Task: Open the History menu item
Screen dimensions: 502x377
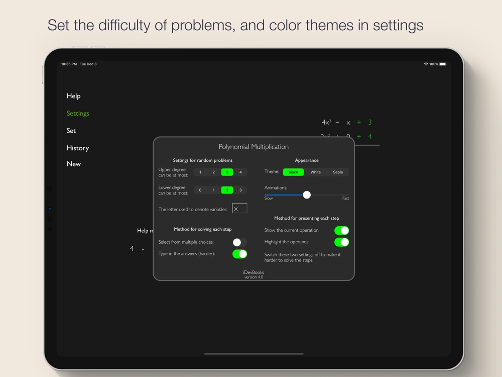Action: tap(78, 148)
